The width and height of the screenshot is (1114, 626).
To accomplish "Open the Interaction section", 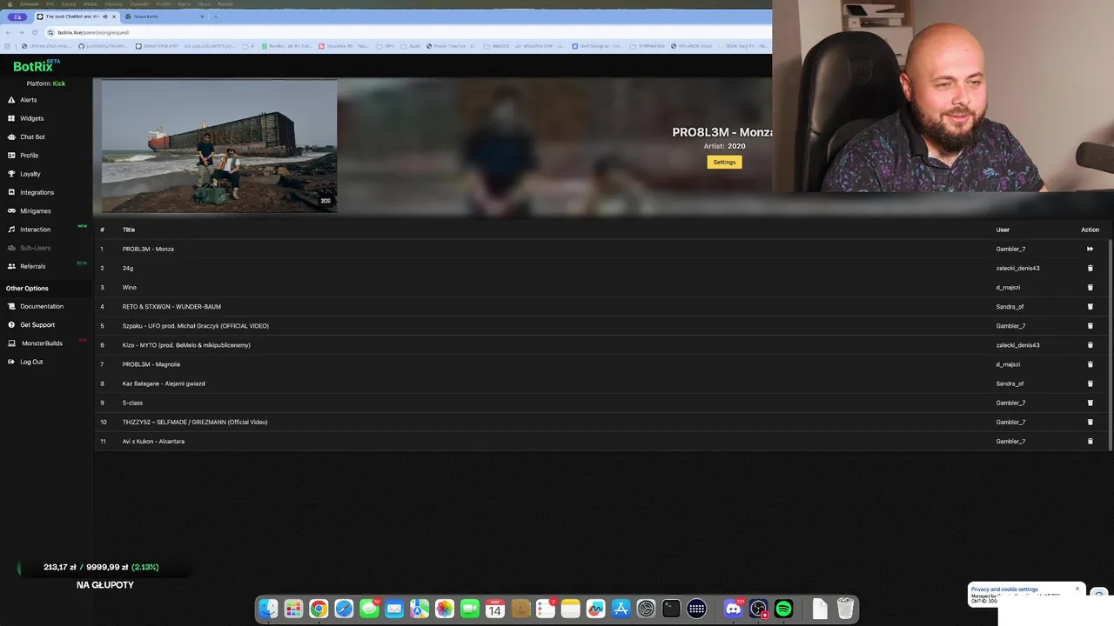I will 35,230.
